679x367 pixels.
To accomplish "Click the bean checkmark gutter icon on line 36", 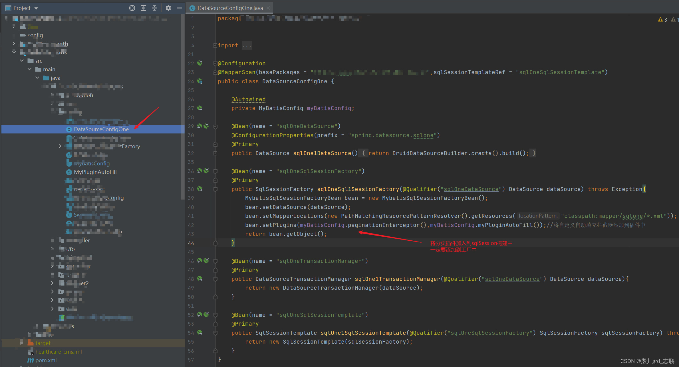I will pos(206,171).
